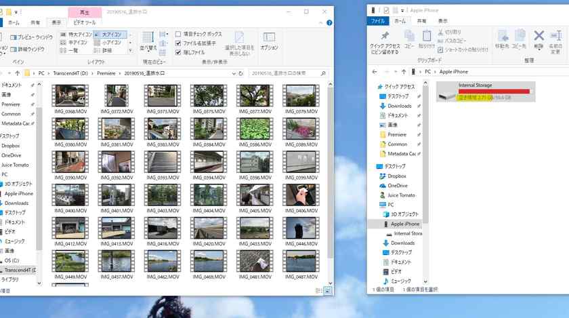Select Apple iPhone in left window sidebar
569x318 pixels.
coord(18,194)
